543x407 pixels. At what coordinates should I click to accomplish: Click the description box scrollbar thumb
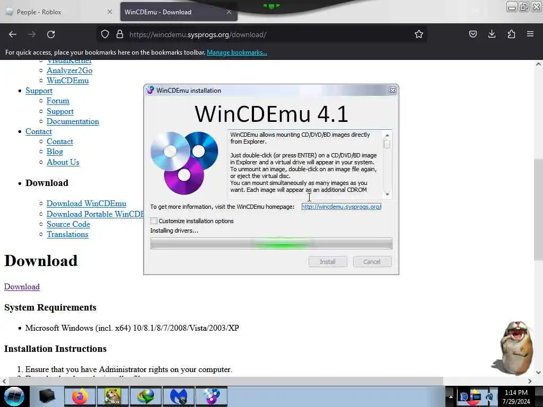(x=387, y=144)
